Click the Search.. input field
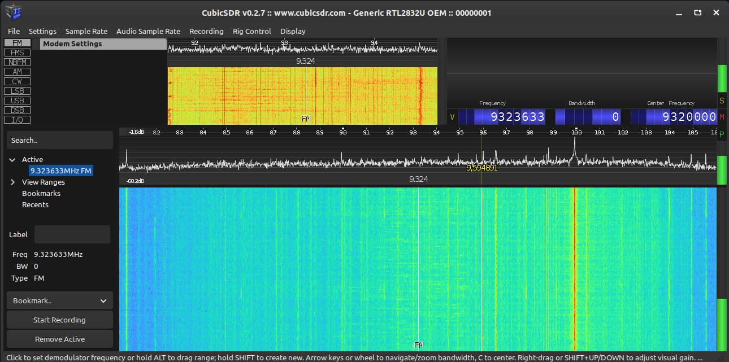Viewport: 729px width, 362px height. [x=60, y=140]
